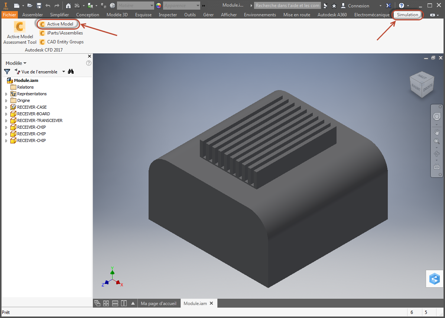Select RECEIVER-TRANSCEIVER in browser tree
445x318 pixels.
tap(37, 120)
